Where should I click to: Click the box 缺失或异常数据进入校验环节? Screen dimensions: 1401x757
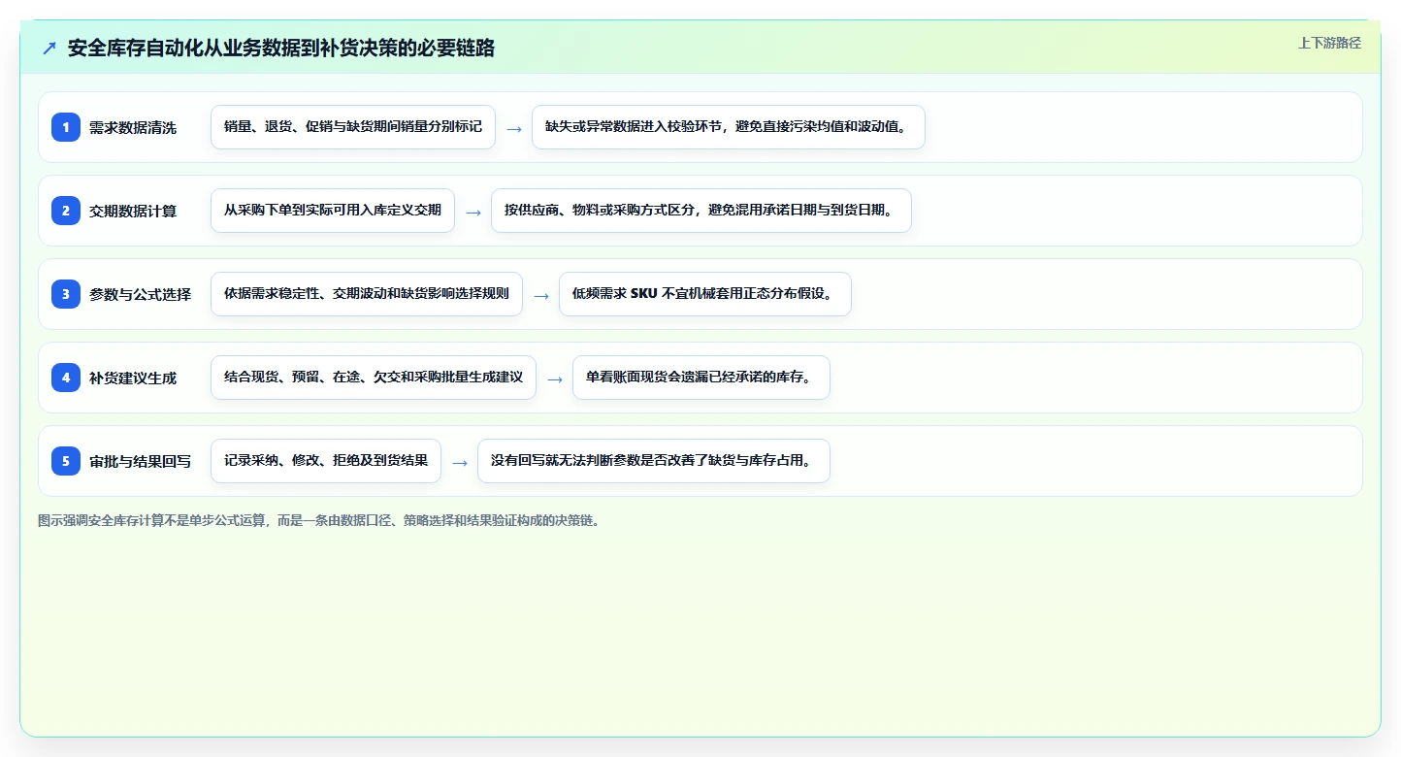coord(729,127)
